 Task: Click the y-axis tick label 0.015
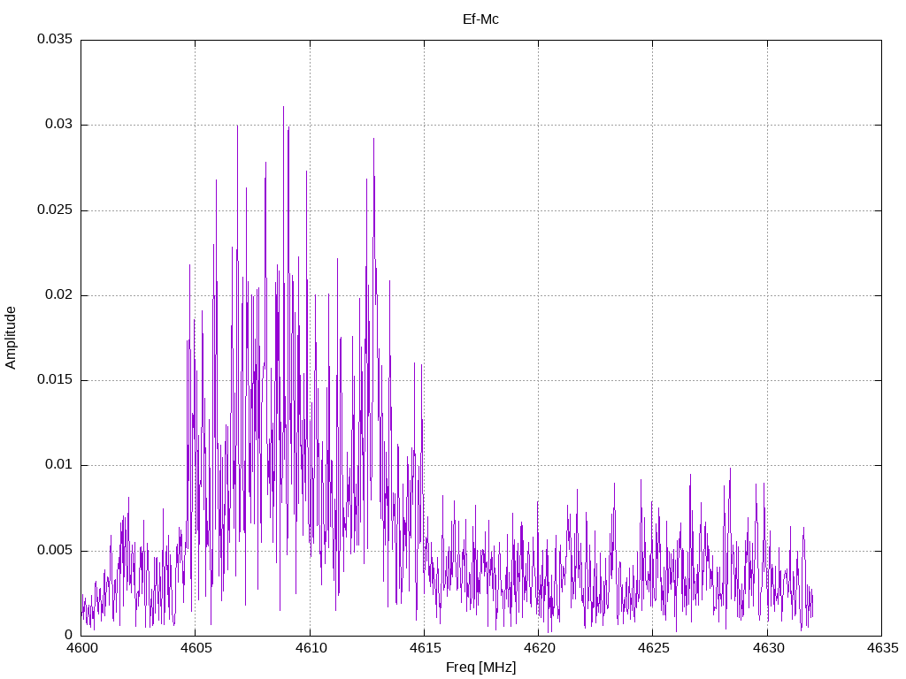(55, 380)
